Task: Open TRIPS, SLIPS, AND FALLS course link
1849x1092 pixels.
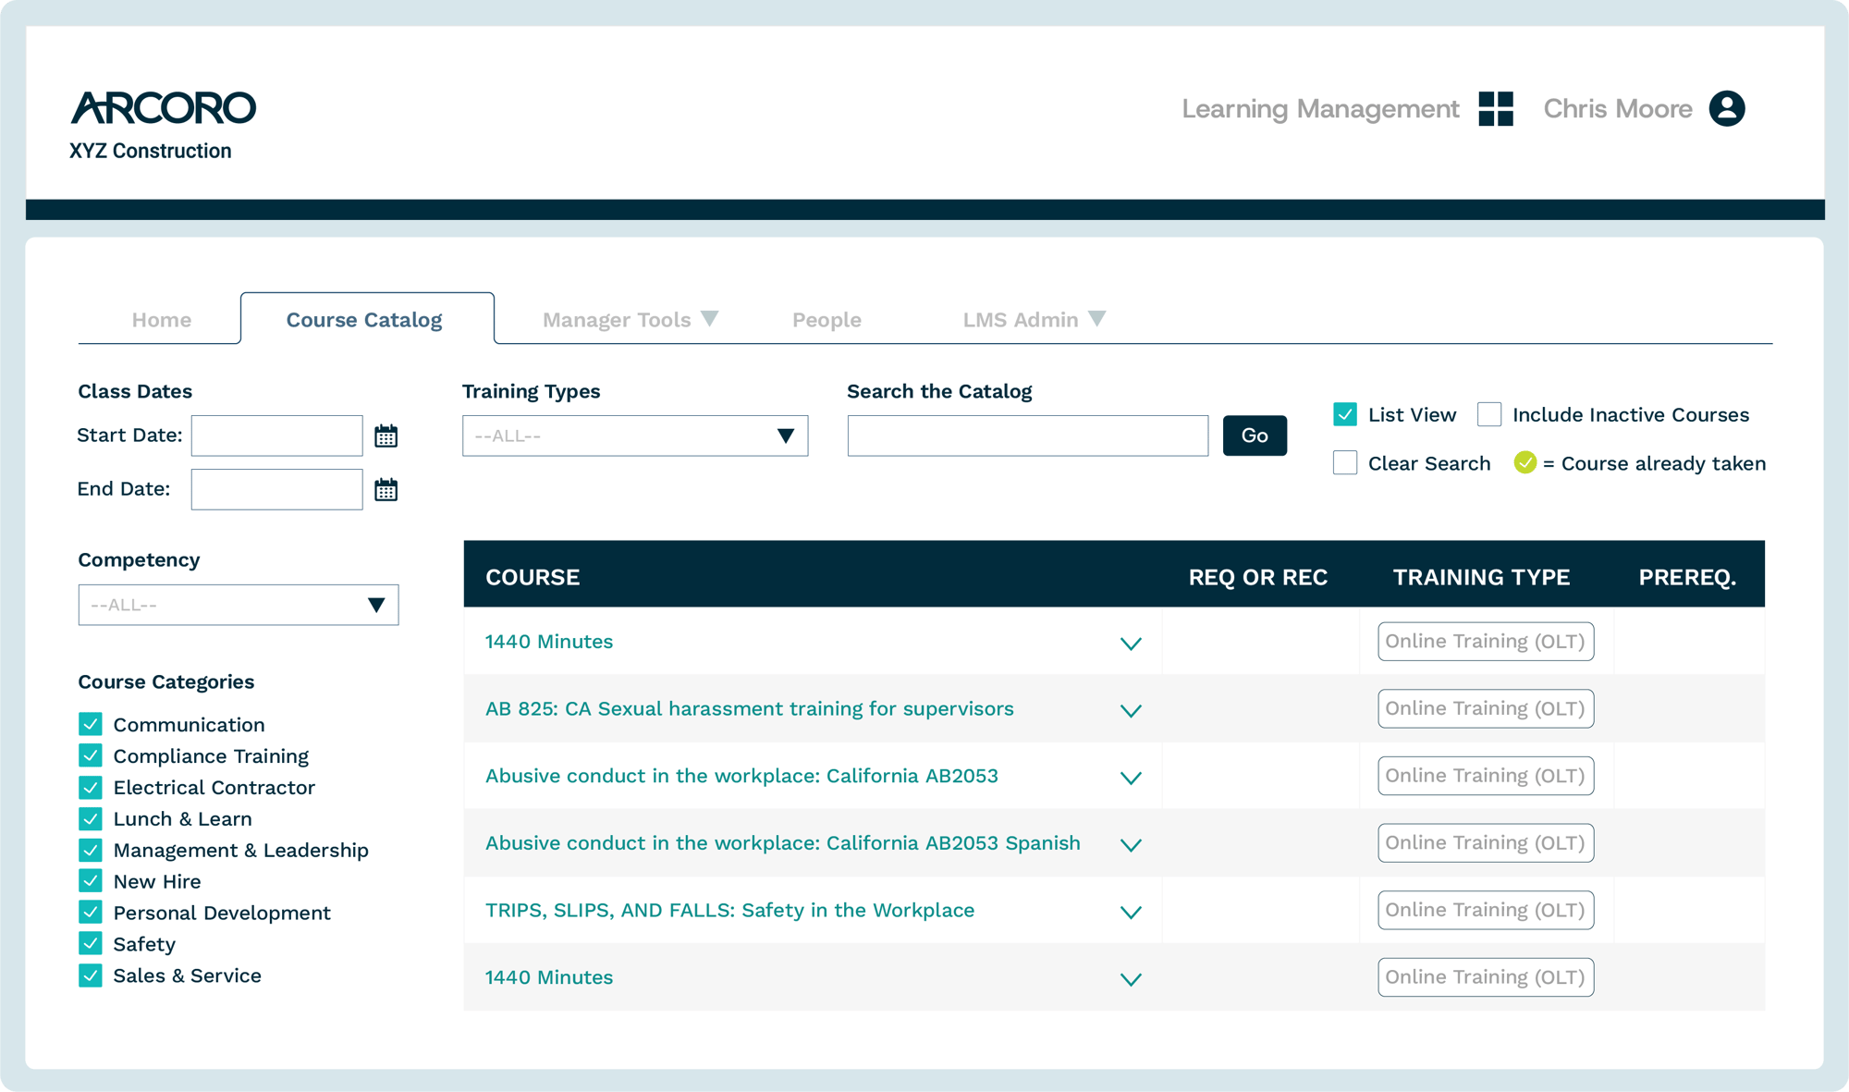Action: point(729,911)
